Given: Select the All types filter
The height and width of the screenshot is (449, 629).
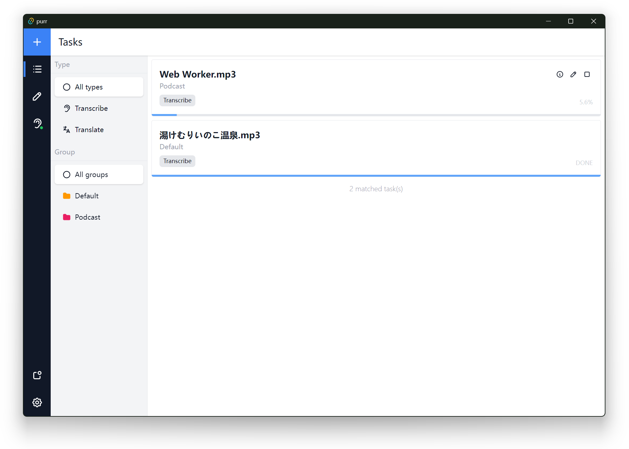Looking at the screenshot, I should 99,87.
